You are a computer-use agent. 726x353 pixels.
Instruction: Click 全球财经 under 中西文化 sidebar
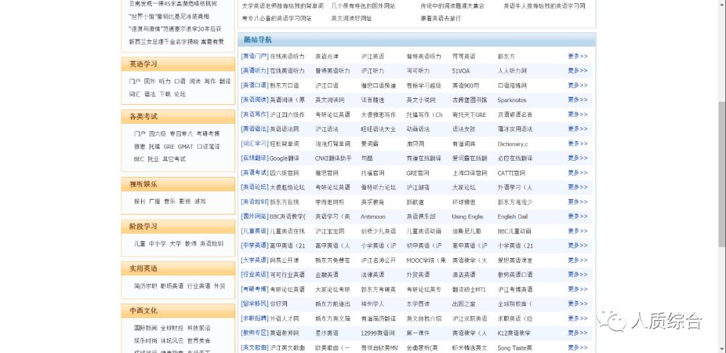tap(172, 328)
